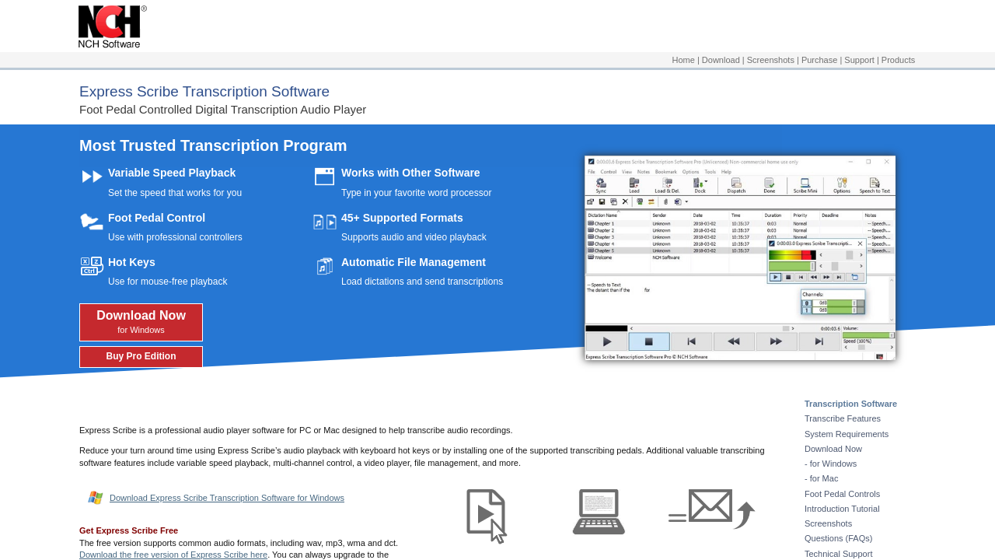This screenshot has width=995, height=560.
Task: Click the Automatic File Management icon
Action: point(324,267)
